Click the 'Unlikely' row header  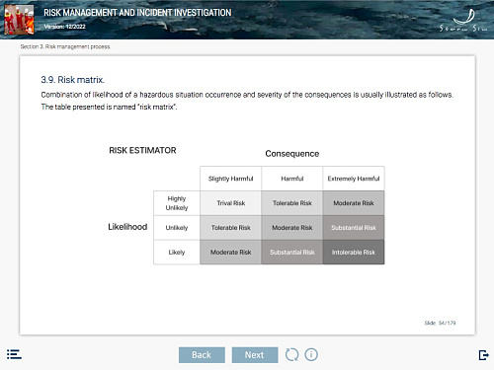[177, 228]
